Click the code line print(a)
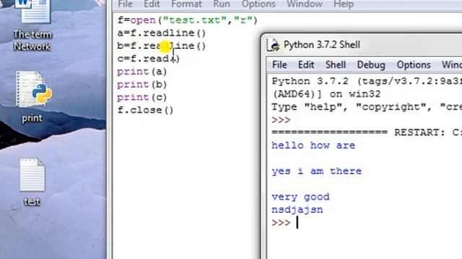Image resolution: width=462 pixels, height=259 pixels. click(x=142, y=72)
